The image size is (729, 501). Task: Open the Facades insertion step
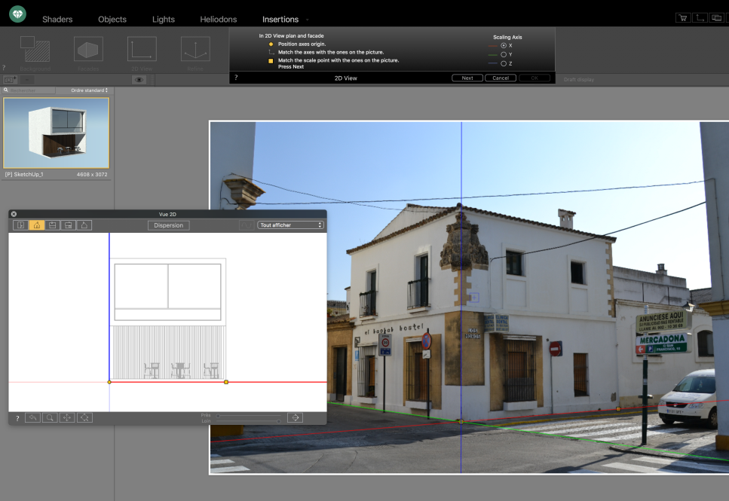click(88, 53)
